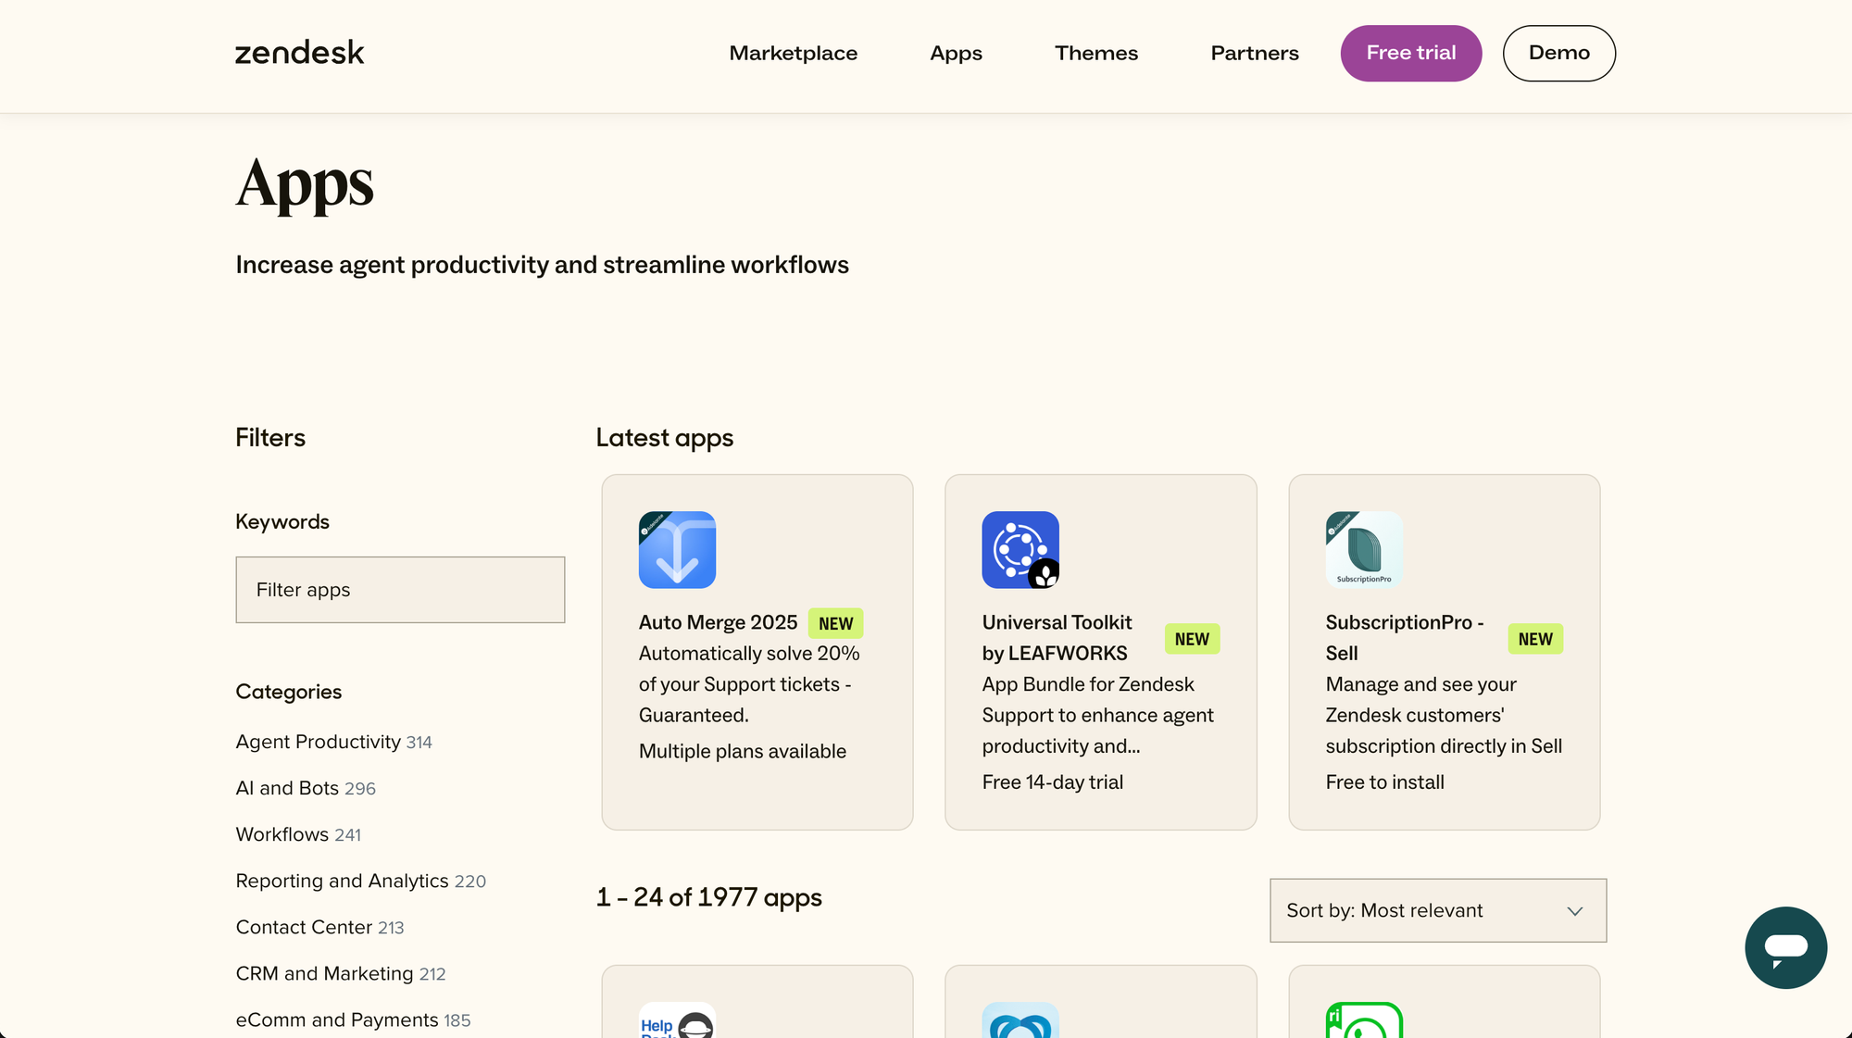Image resolution: width=1852 pixels, height=1038 pixels.
Task: Open the Partners page
Action: (x=1254, y=53)
